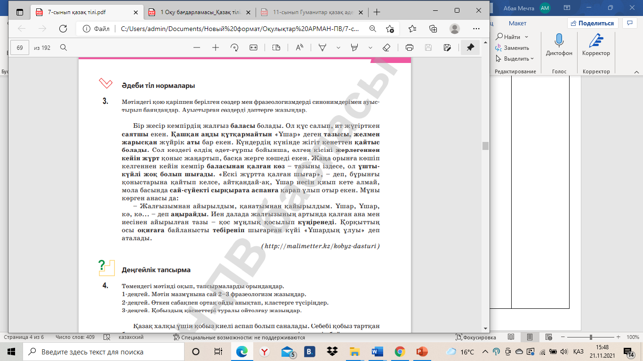643x361 pixels.
Task: Expand Highlight color options dropdown
Action: [370, 47]
